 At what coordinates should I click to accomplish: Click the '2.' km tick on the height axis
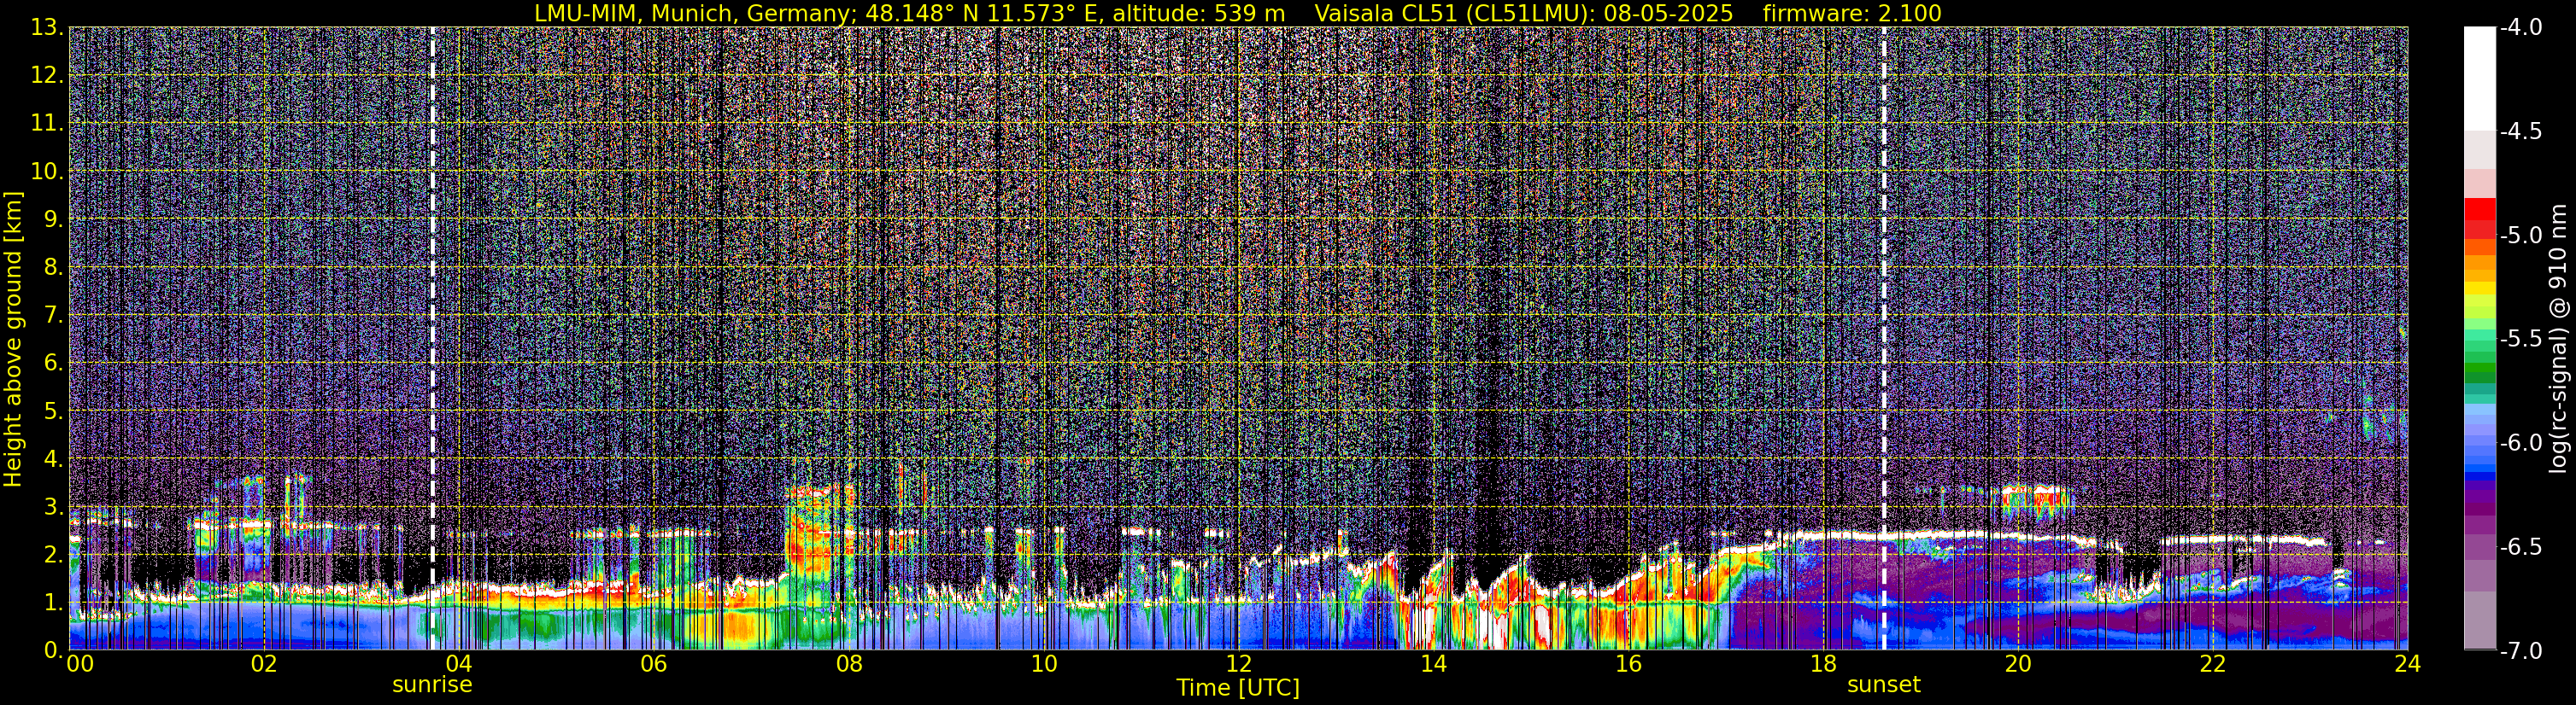[x=54, y=556]
